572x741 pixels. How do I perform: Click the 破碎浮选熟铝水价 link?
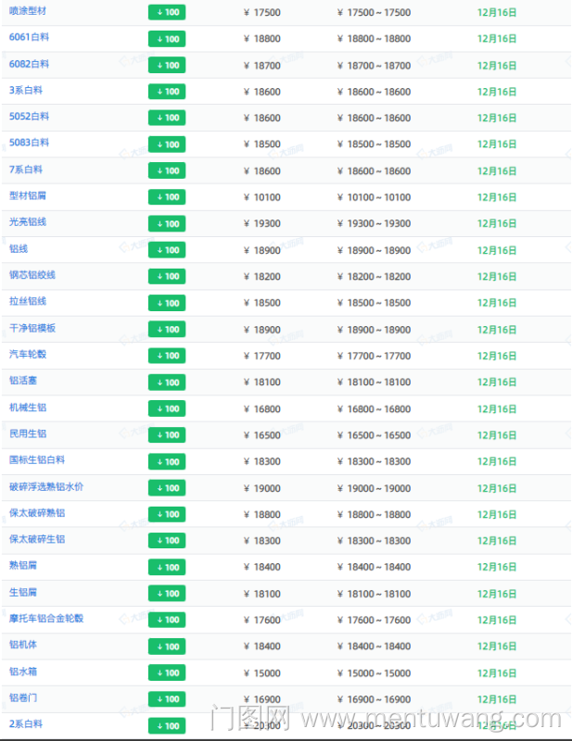(46, 486)
